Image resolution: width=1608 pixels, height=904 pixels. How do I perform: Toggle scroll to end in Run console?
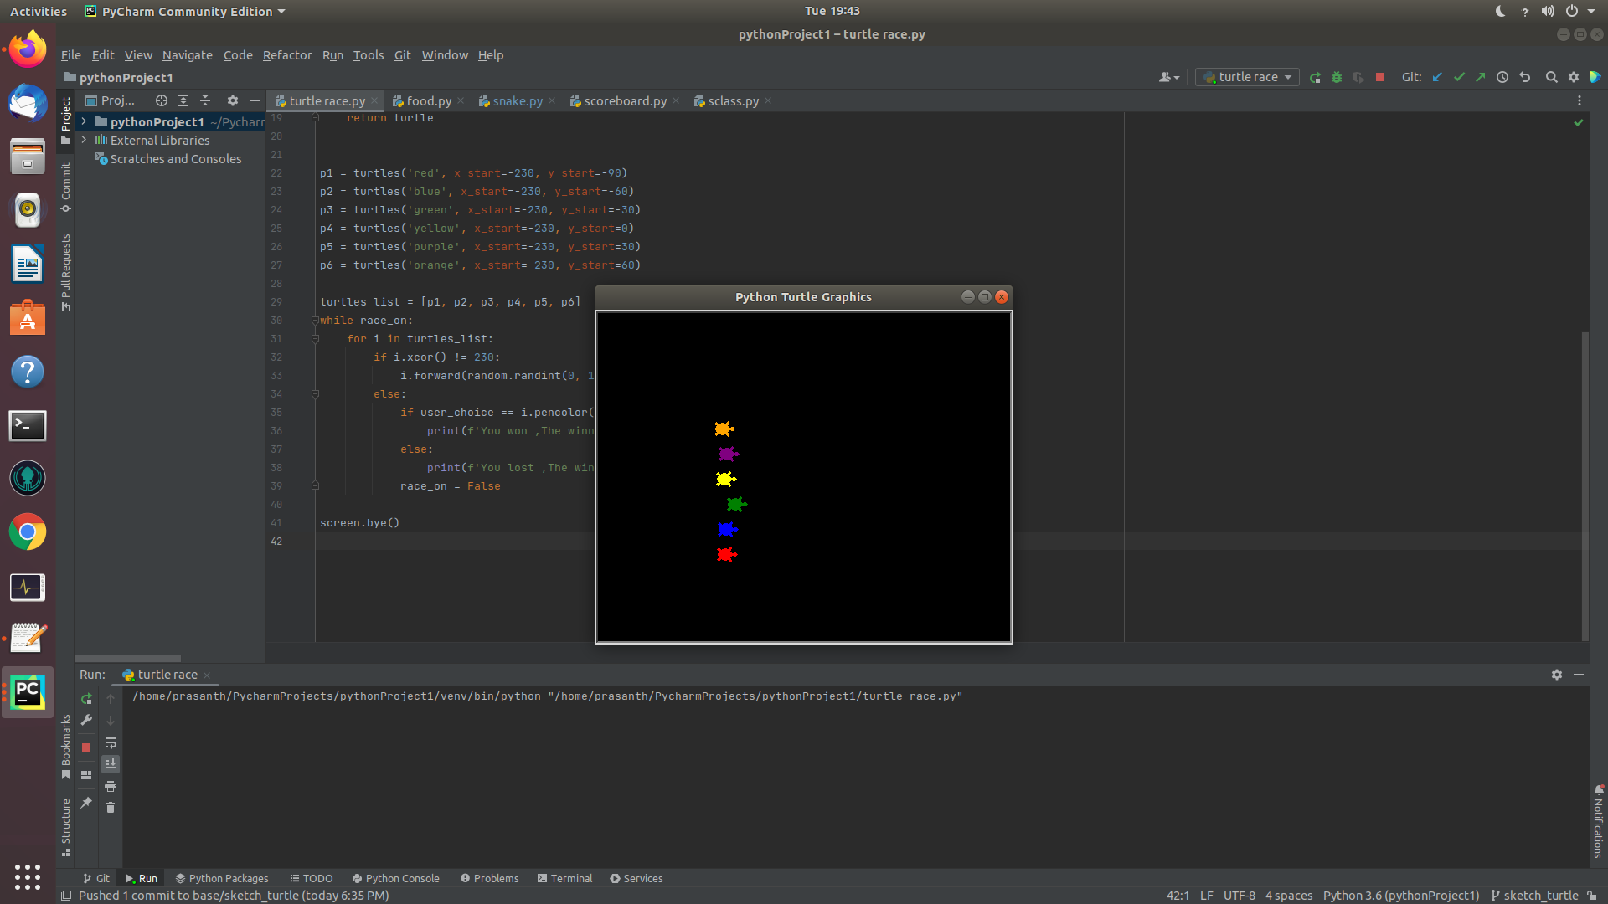point(111,764)
